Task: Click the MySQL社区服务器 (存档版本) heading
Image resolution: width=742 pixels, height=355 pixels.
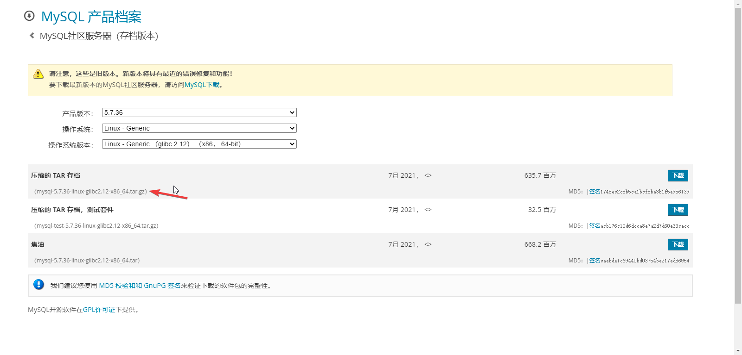Action: [99, 36]
